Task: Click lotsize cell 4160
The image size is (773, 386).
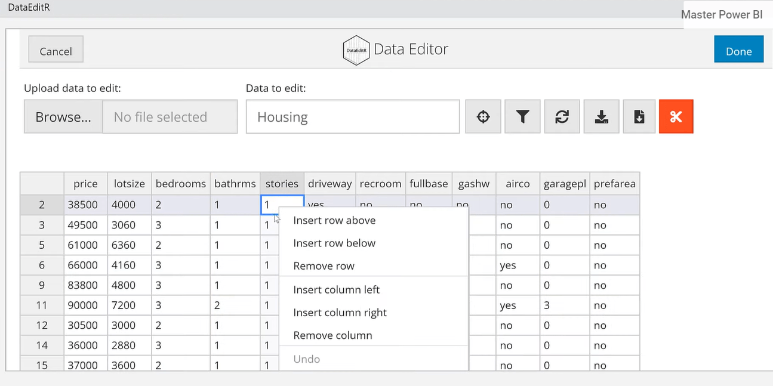Action: 130,265
